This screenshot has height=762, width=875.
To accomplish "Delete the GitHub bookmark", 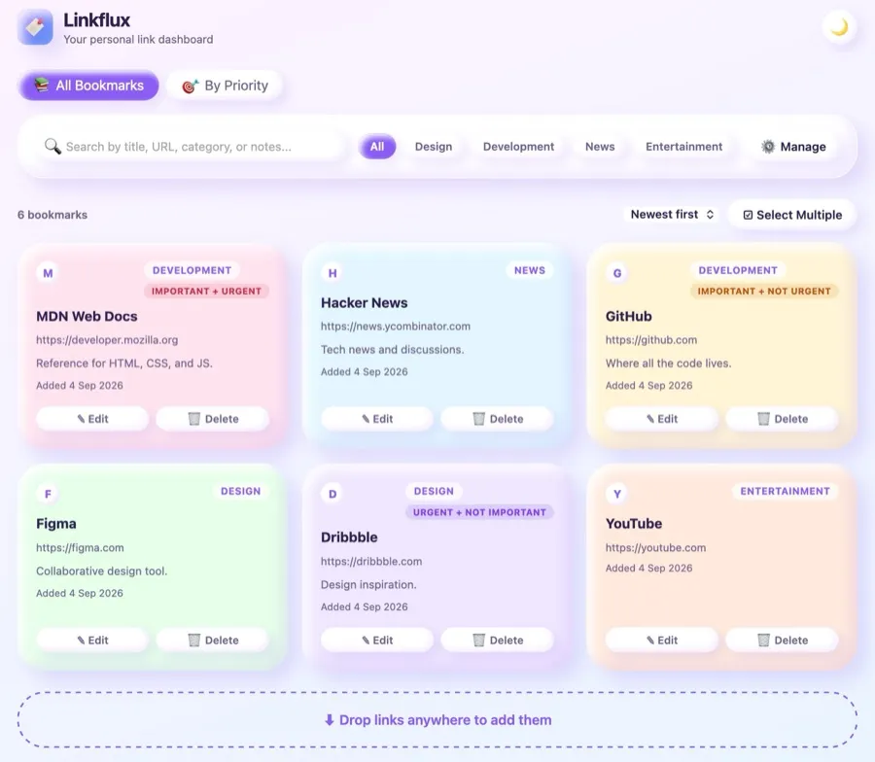I will pos(782,419).
